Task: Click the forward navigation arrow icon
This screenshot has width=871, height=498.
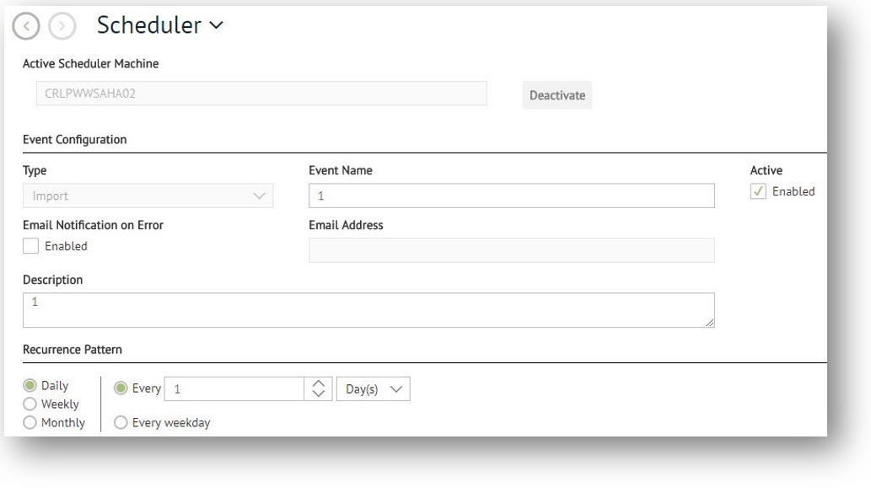Action: pyautogui.click(x=62, y=26)
